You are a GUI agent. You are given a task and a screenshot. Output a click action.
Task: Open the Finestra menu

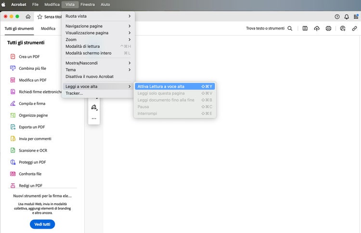[x=88, y=4]
